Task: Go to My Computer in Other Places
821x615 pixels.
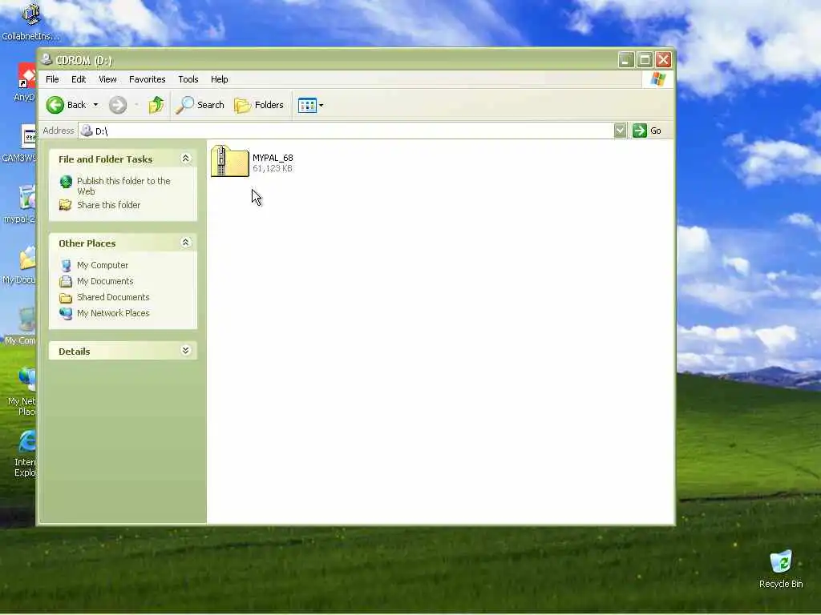Action: point(103,265)
